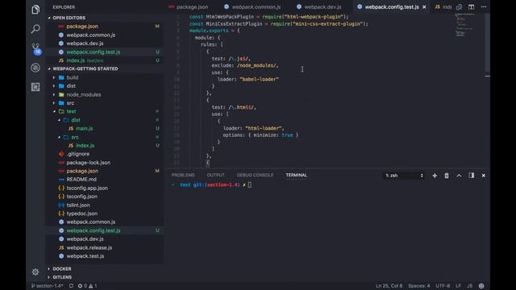Open changes icon in editor title

click(459, 7)
